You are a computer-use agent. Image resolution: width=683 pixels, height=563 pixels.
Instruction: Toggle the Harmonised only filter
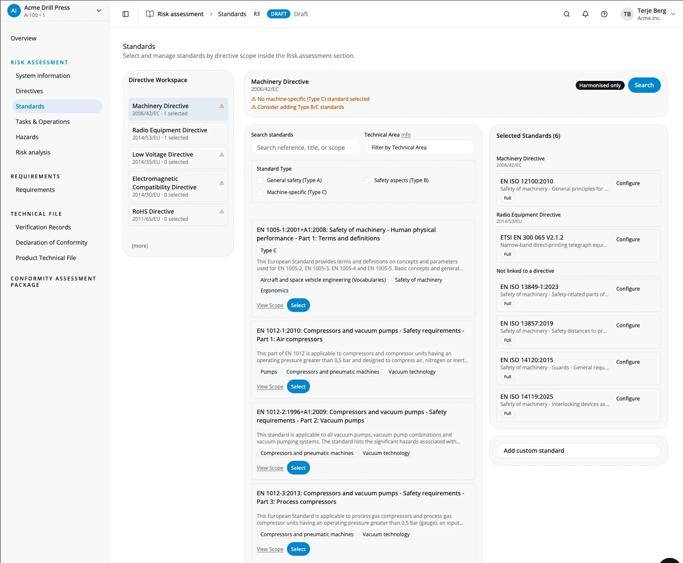[x=600, y=86]
